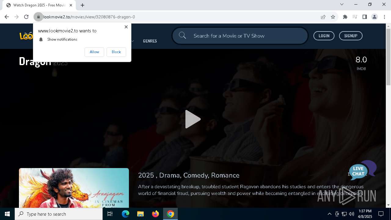
Task: Share this page icon
Action: click(x=323, y=17)
